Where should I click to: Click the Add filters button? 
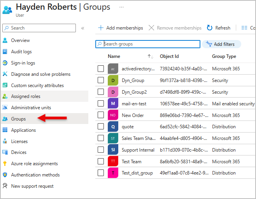[221, 44]
